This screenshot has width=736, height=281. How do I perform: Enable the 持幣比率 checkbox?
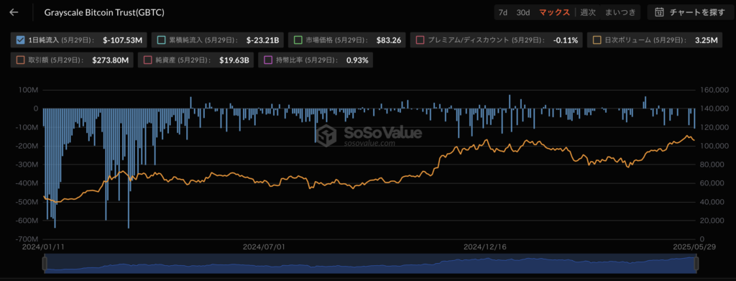pos(267,60)
